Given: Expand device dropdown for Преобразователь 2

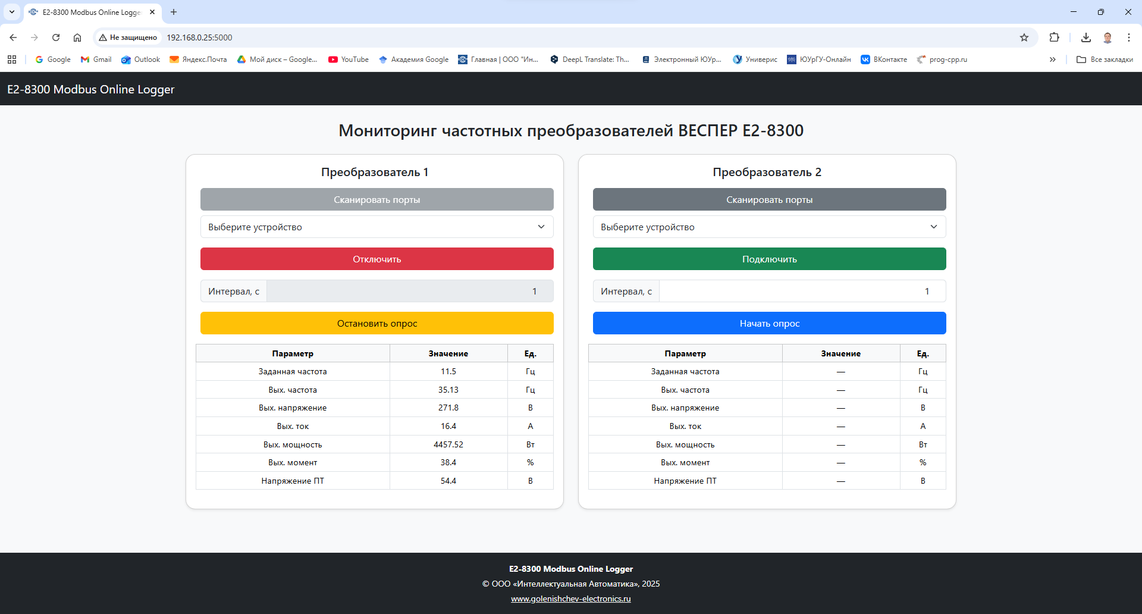Looking at the screenshot, I should click(x=769, y=227).
